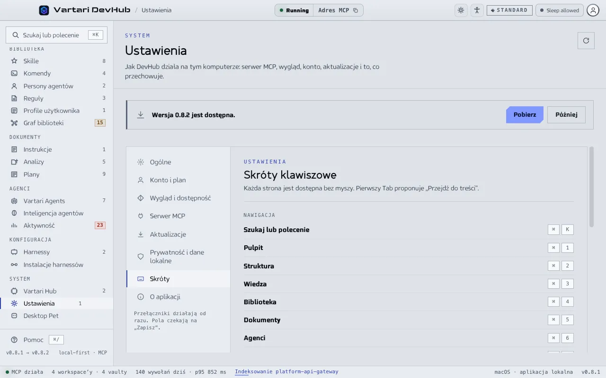Dismiss update with Później button
This screenshot has height=378, width=606.
566,115
